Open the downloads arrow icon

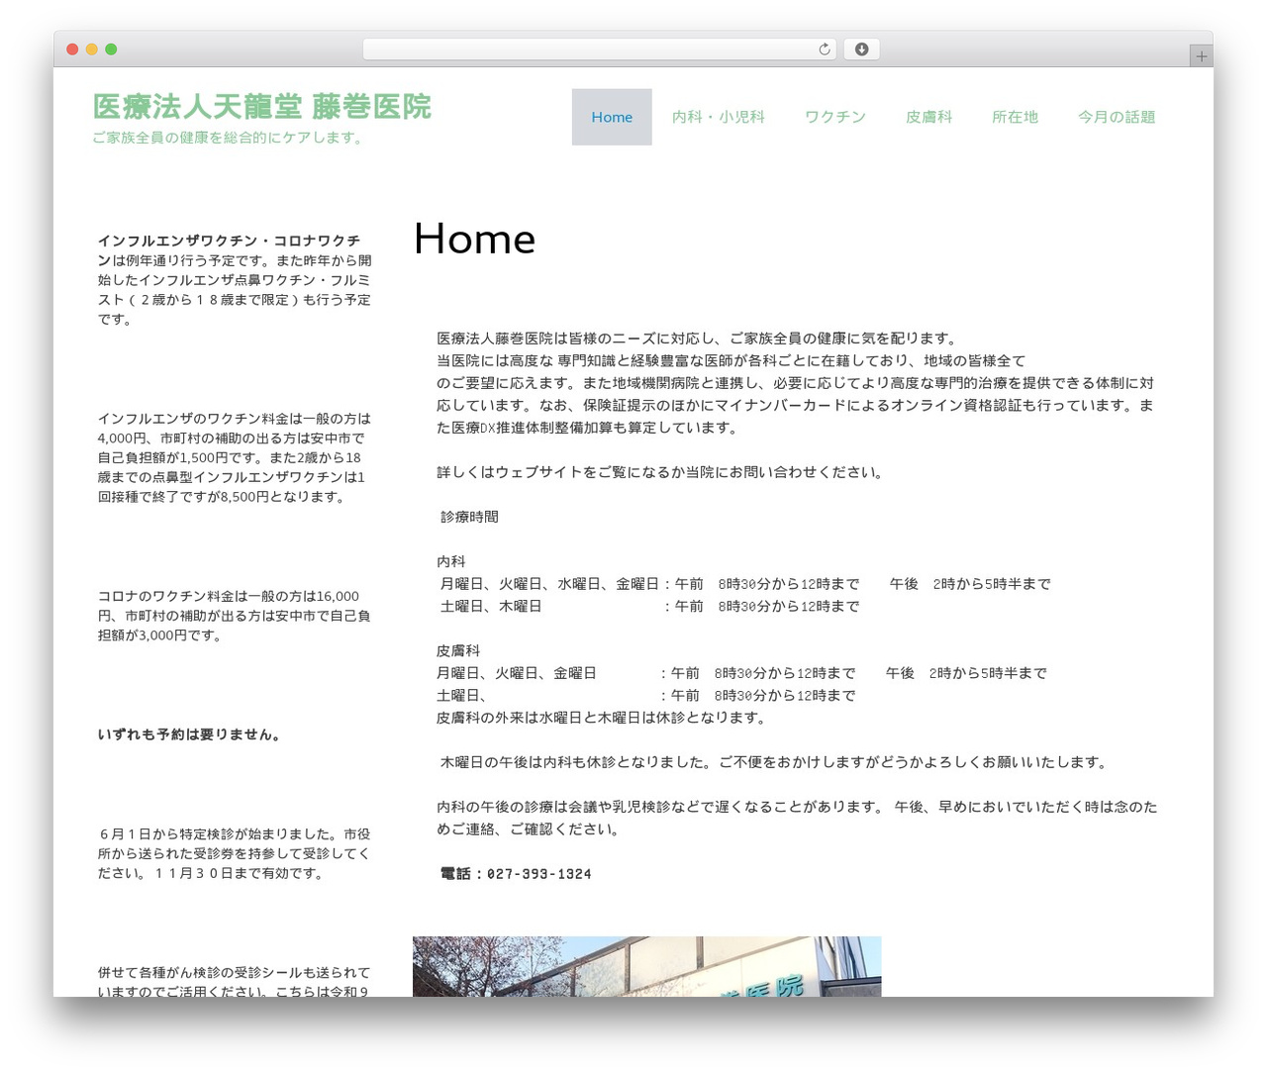coord(861,49)
